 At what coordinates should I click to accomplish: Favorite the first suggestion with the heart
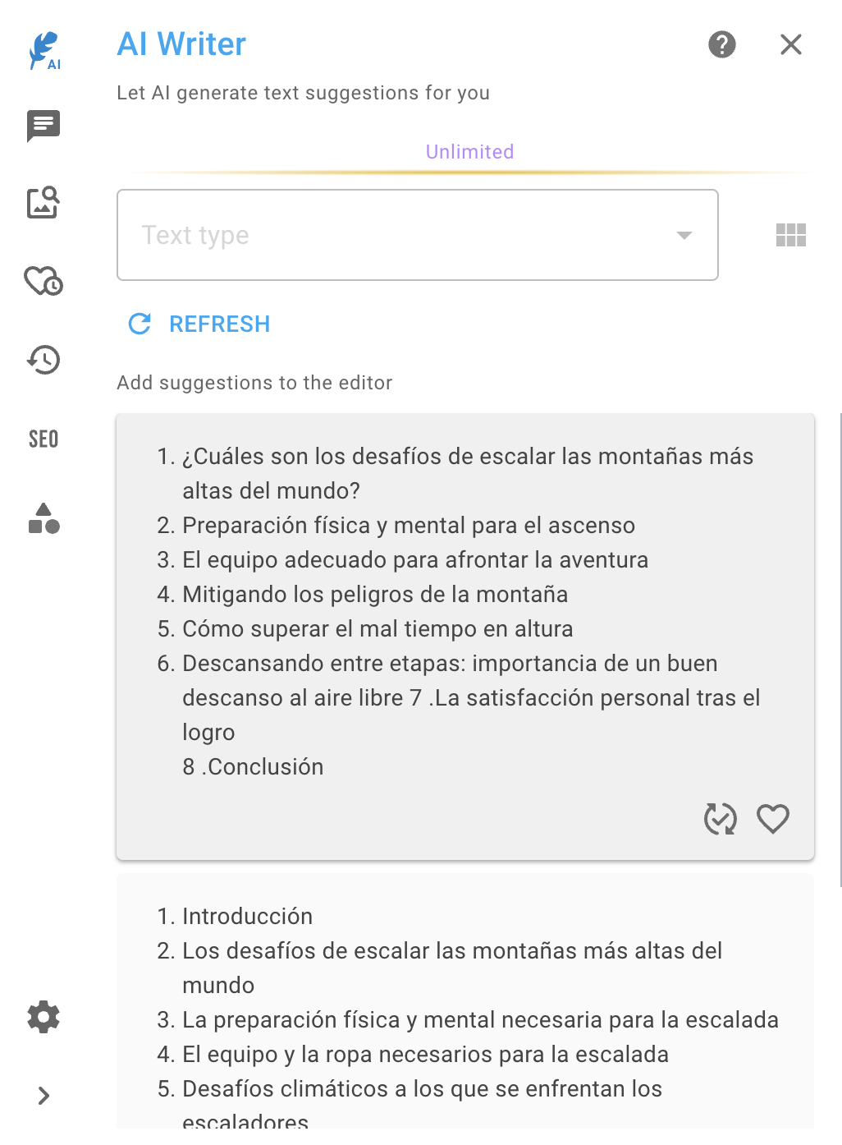772,818
